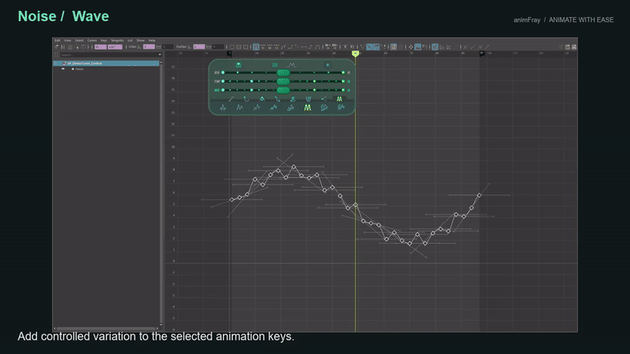Image resolution: width=630 pixels, height=354 pixels.
Task: Click the peak keyframe on the curve
Action: pos(294,167)
